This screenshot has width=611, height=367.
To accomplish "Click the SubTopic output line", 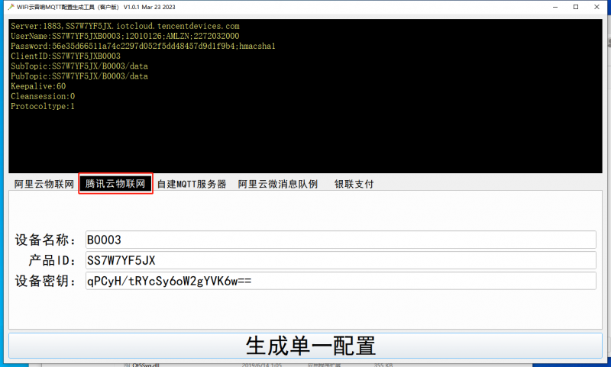I will tap(79, 66).
